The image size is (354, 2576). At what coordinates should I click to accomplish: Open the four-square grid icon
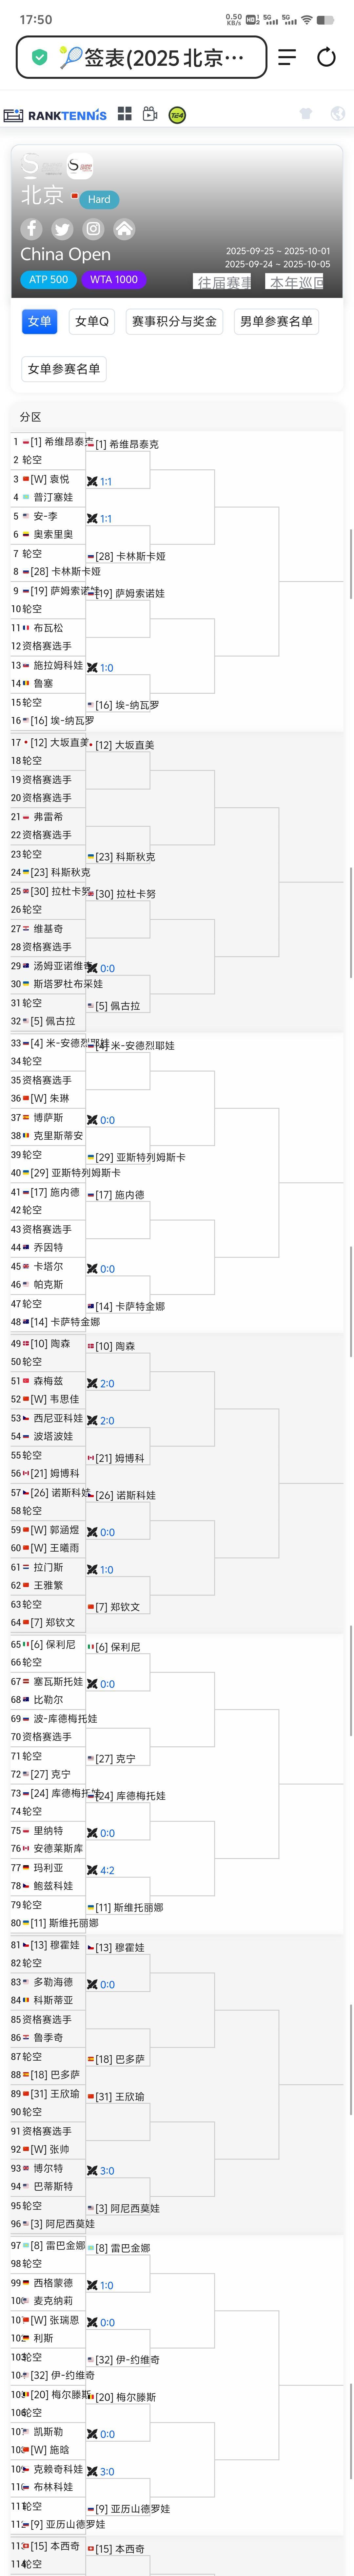pyautogui.click(x=125, y=114)
